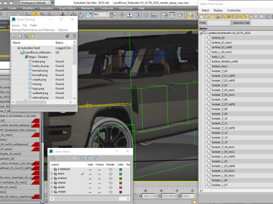The width and height of the screenshot is (273, 204).
Task: Click Options menu in Asset Tracking
Action: 63,30
